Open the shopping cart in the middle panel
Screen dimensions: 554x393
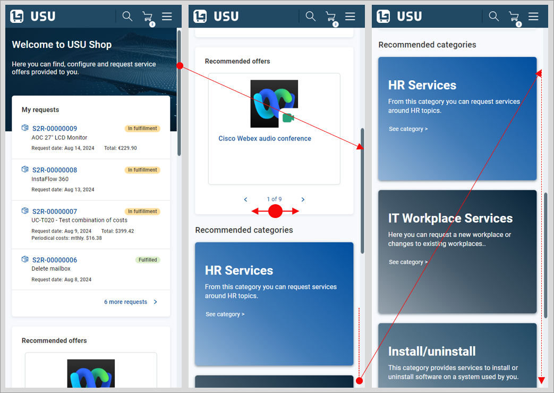(x=330, y=16)
